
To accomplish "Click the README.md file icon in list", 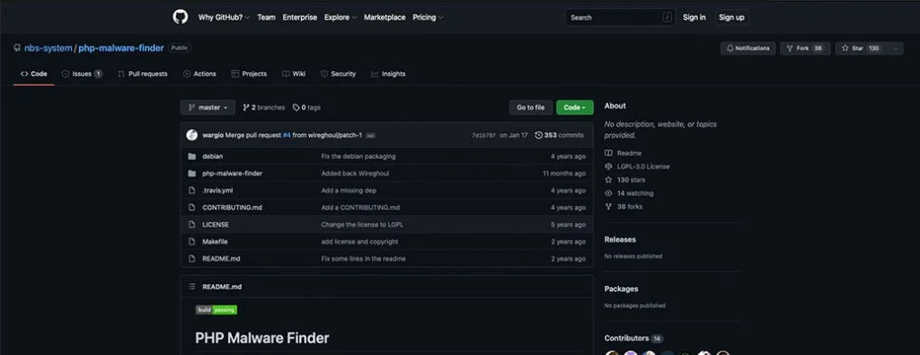I will pos(191,259).
